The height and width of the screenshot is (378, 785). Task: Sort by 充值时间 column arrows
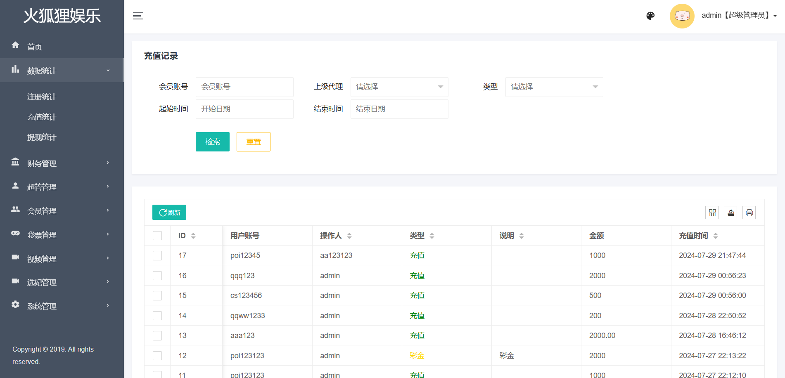pyautogui.click(x=716, y=236)
